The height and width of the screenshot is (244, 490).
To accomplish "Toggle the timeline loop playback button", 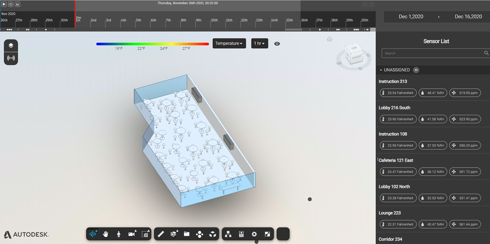I will tap(10, 4).
